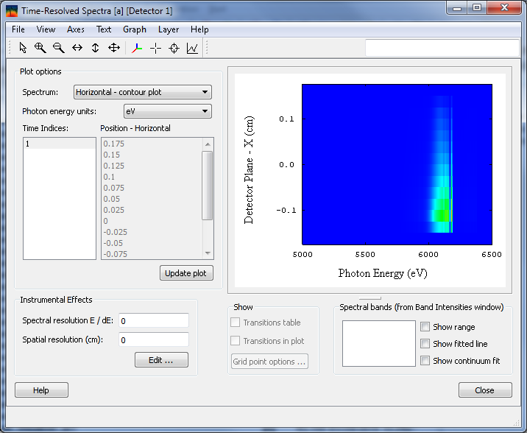Select the crosshair cursor tool
The width and height of the screenshot is (527, 433).
point(156,48)
